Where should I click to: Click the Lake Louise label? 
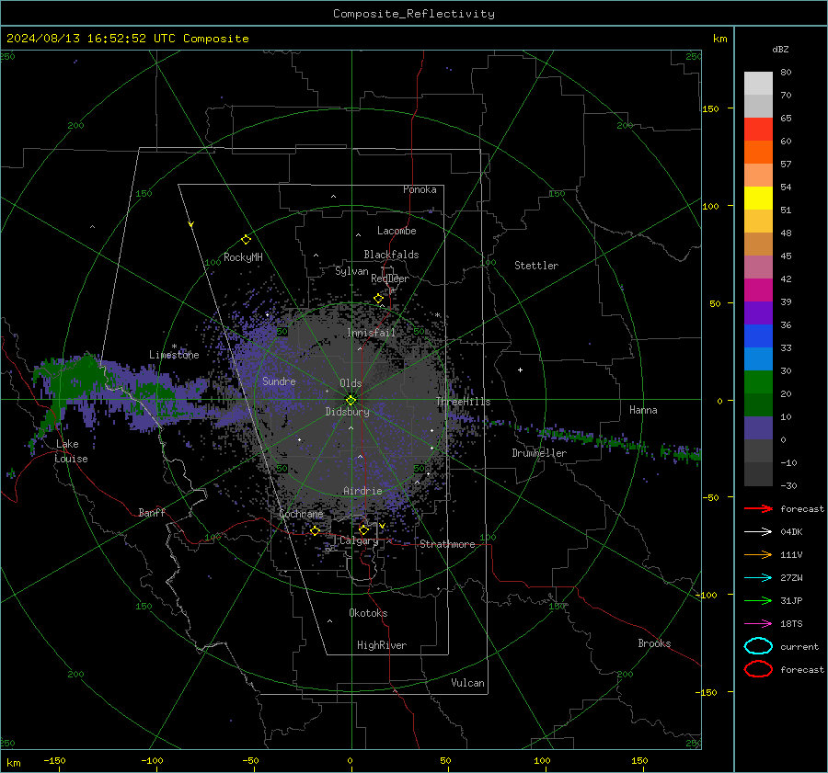[71, 451]
